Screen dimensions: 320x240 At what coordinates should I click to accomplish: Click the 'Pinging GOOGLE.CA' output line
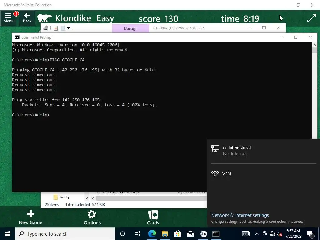tap(84, 70)
